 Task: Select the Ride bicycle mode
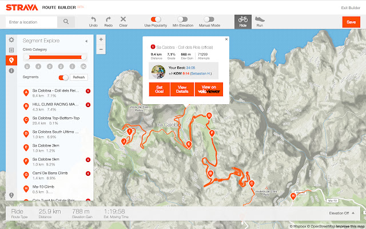pyautogui.click(x=242, y=22)
